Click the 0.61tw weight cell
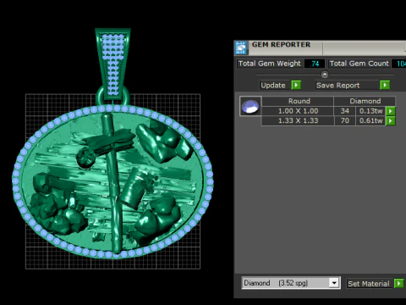This screenshot has height=305, width=406. click(x=370, y=121)
